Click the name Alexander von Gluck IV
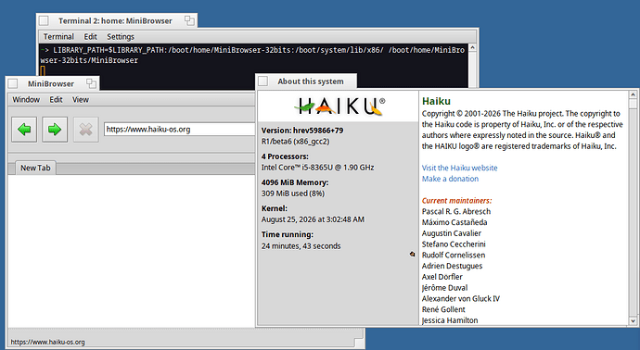 pos(461,299)
